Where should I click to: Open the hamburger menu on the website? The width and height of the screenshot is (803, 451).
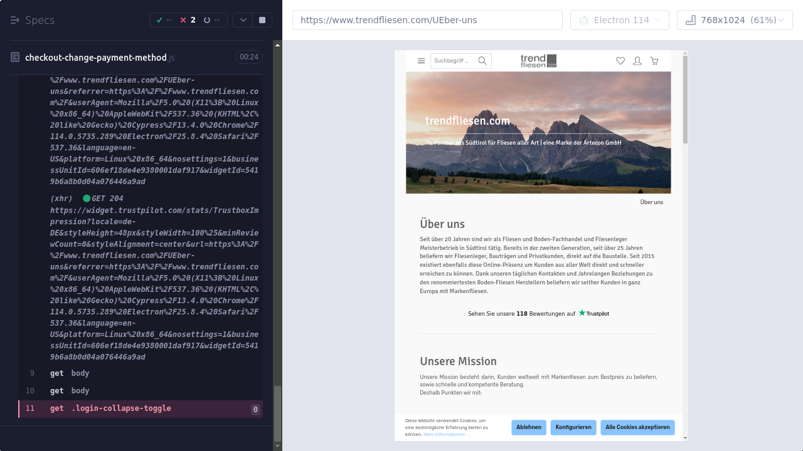click(x=421, y=61)
